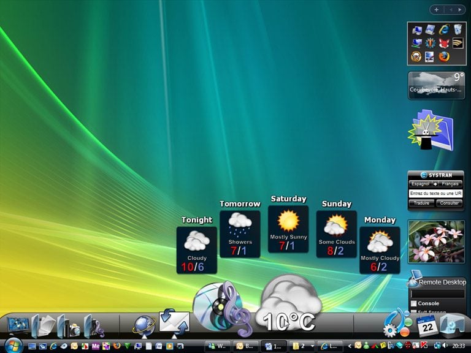Click the mail envelope sync dock icon

tap(174, 323)
